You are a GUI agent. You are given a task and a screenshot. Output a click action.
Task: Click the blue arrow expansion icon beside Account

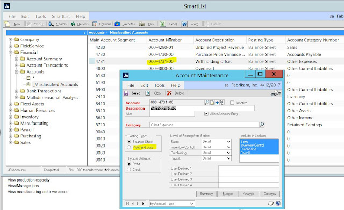click(x=217, y=103)
